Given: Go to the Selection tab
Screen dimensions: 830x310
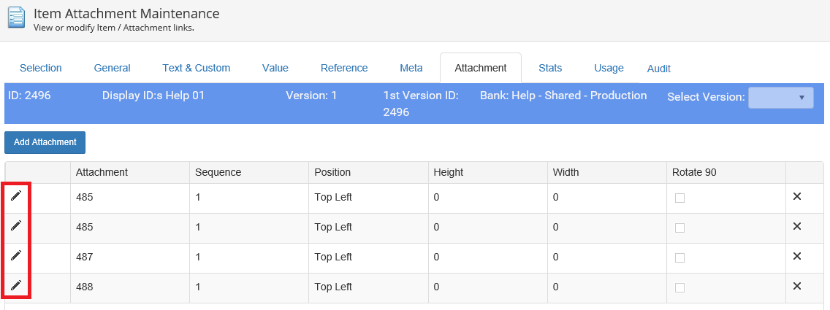Looking at the screenshot, I should click(41, 68).
